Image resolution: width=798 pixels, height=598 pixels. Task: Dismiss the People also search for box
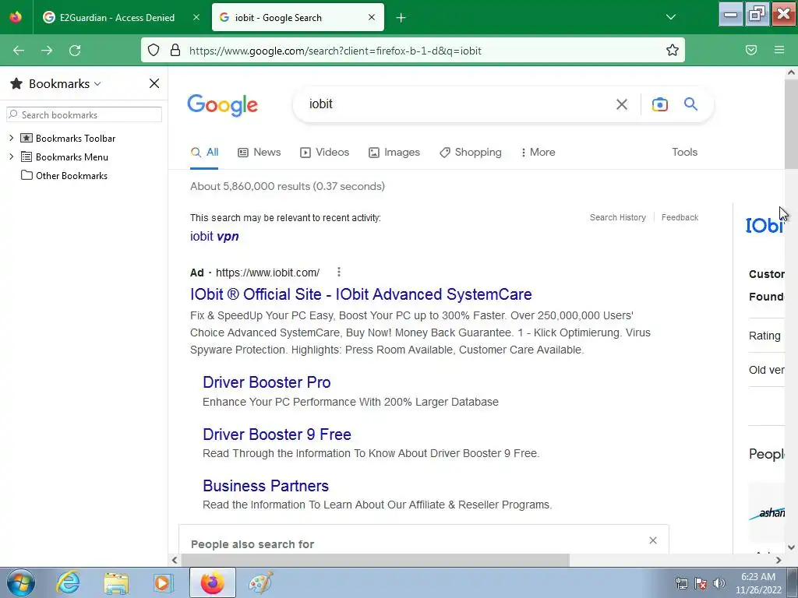pos(653,540)
